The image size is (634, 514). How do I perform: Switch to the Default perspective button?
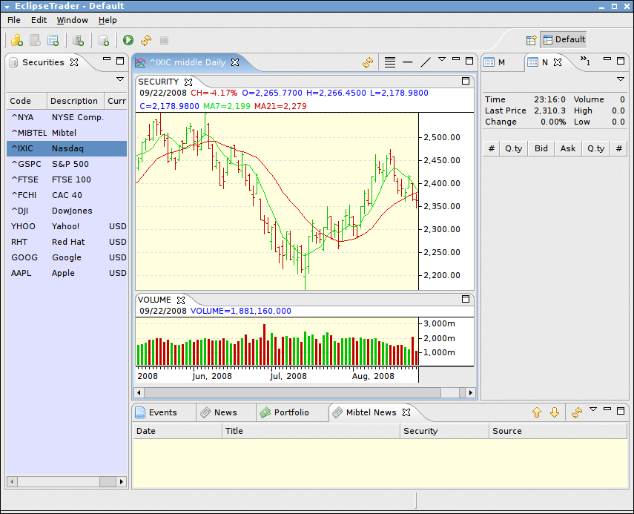564,39
